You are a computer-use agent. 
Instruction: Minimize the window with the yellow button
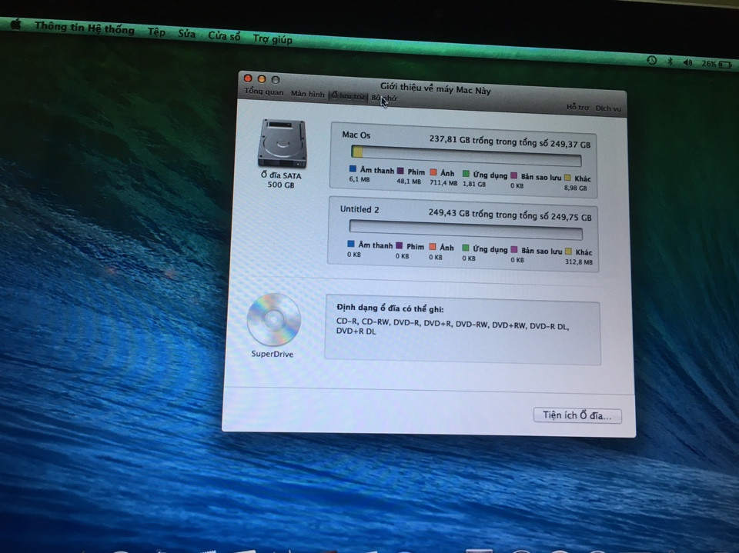click(262, 79)
